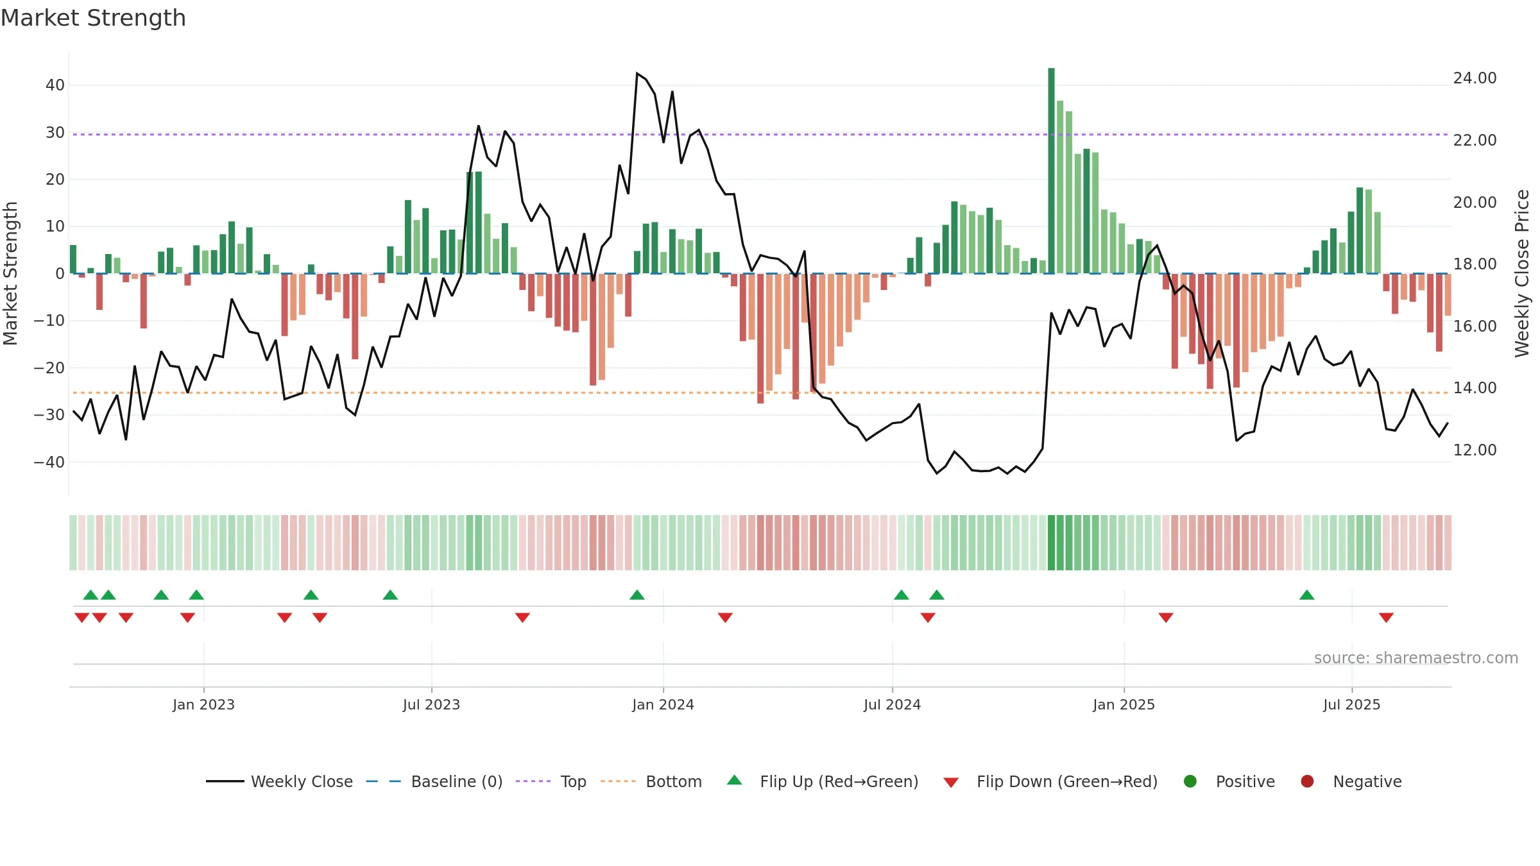Click the source: sharemaestro.com text
The image size is (1540, 866).
click(1416, 658)
